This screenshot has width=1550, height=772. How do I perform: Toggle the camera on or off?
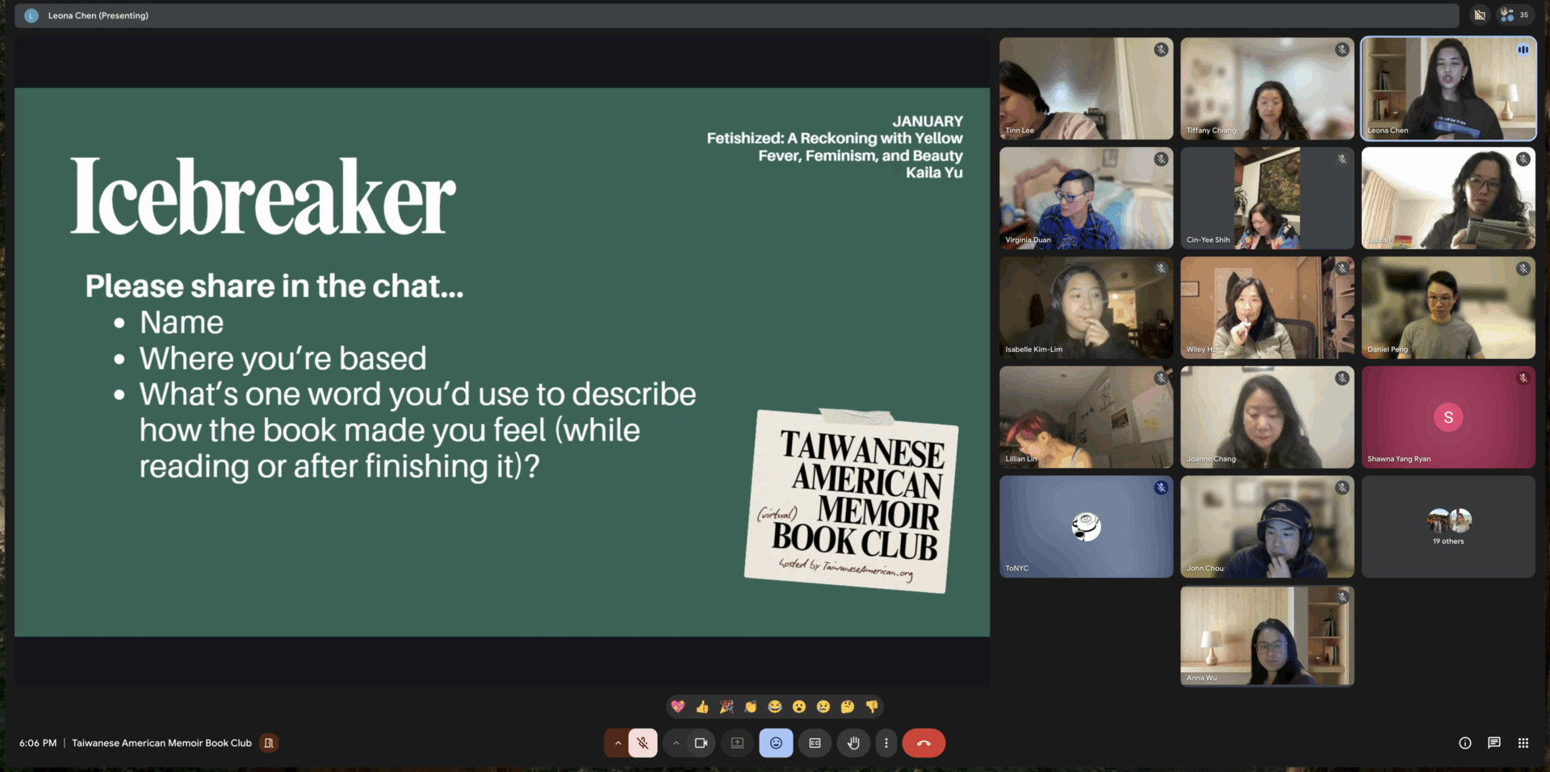701,743
